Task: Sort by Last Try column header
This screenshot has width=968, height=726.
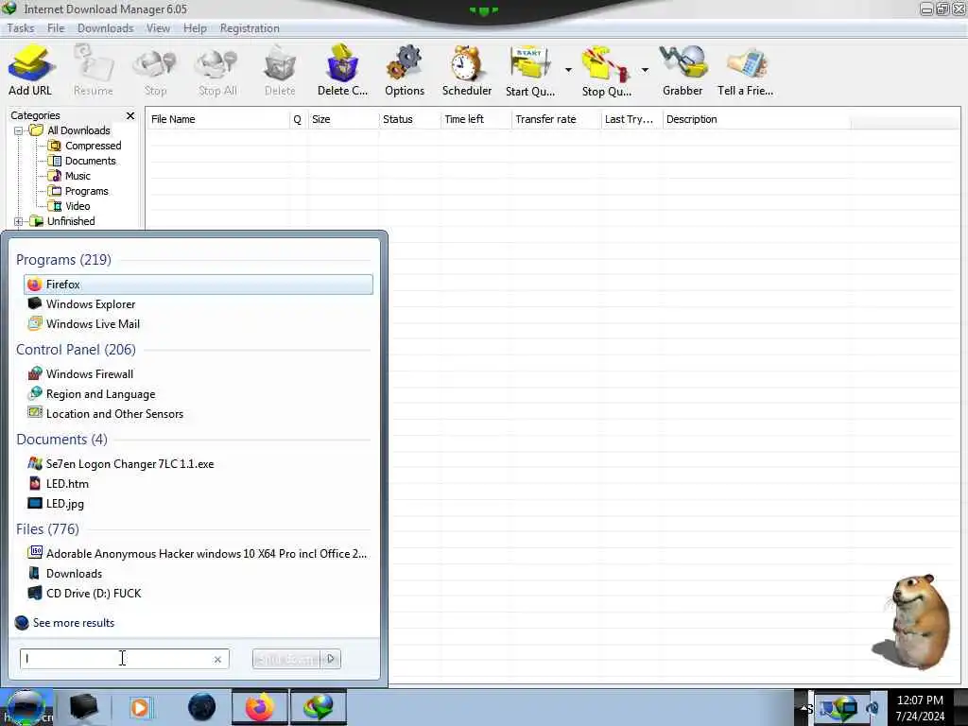Action: [631, 119]
